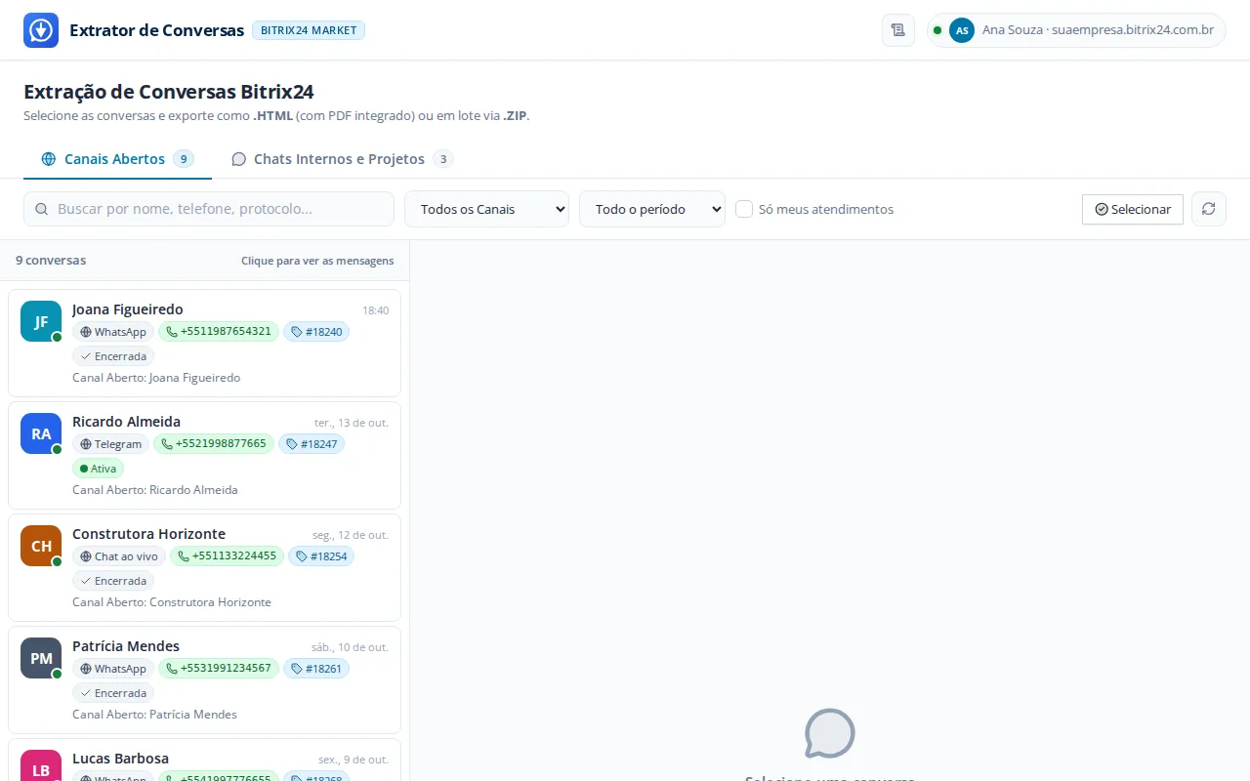Click the search magnifier icon

[42, 209]
